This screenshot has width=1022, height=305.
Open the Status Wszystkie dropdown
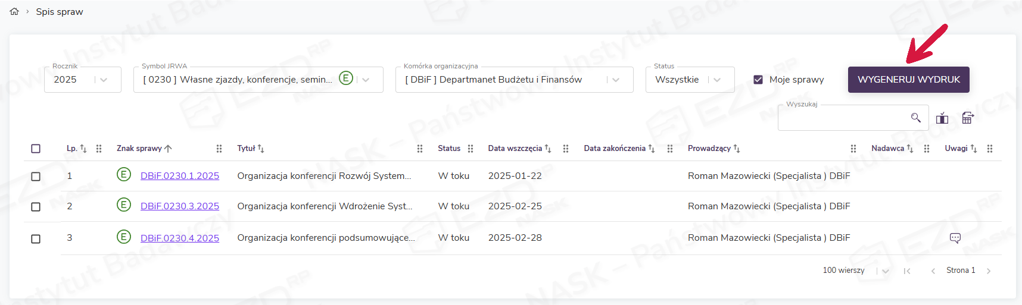click(717, 80)
